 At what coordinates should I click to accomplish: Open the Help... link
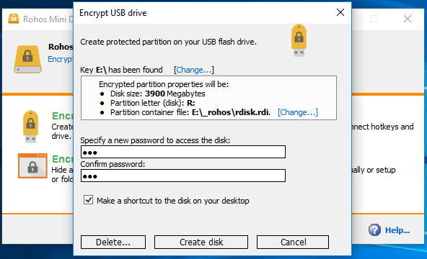(397, 230)
